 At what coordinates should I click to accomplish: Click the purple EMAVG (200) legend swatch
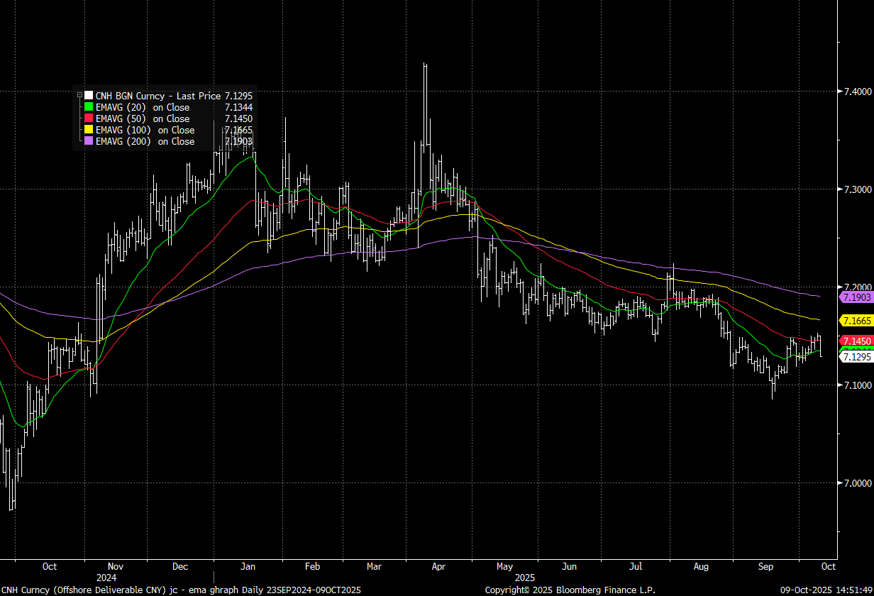pyautogui.click(x=88, y=141)
